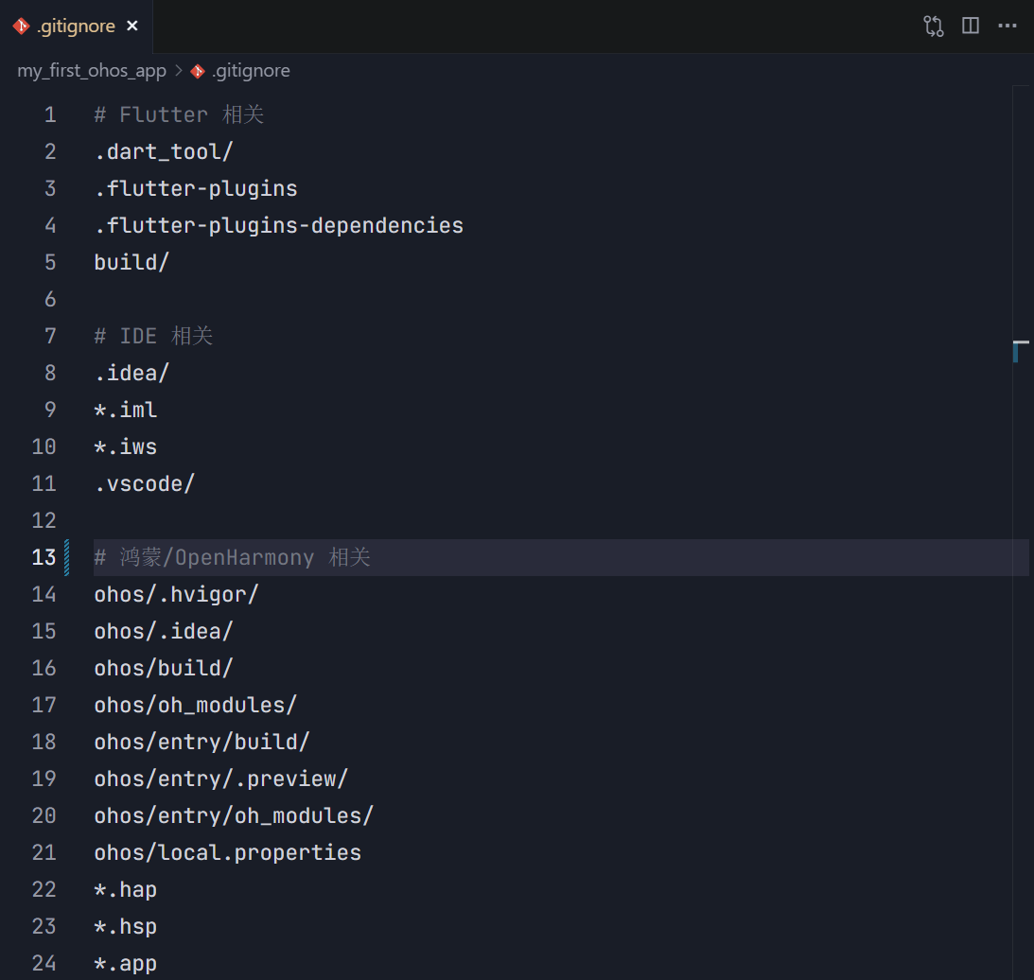Click the modified-line marker beside line 13
This screenshot has width=1034, height=980.
[66, 557]
